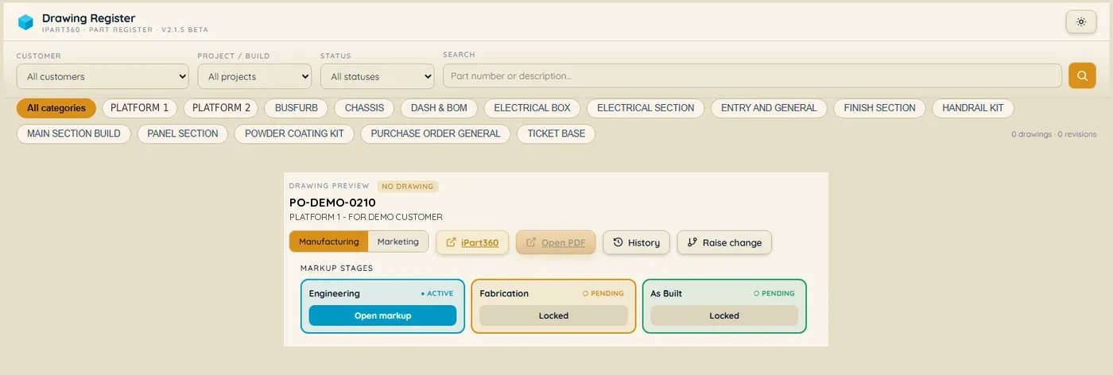This screenshot has width=1113, height=375.
Task: Filter by DASH & BOM category
Action: 439,108
